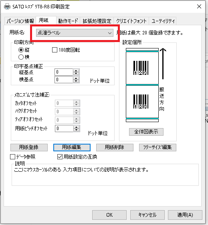Click the printer icon in title bar
This screenshot has width=208, height=225.
(7, 6)
